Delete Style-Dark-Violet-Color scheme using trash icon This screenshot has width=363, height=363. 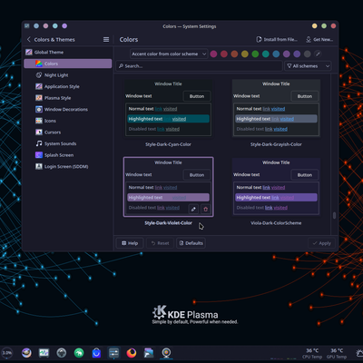[x=206, y=209]
